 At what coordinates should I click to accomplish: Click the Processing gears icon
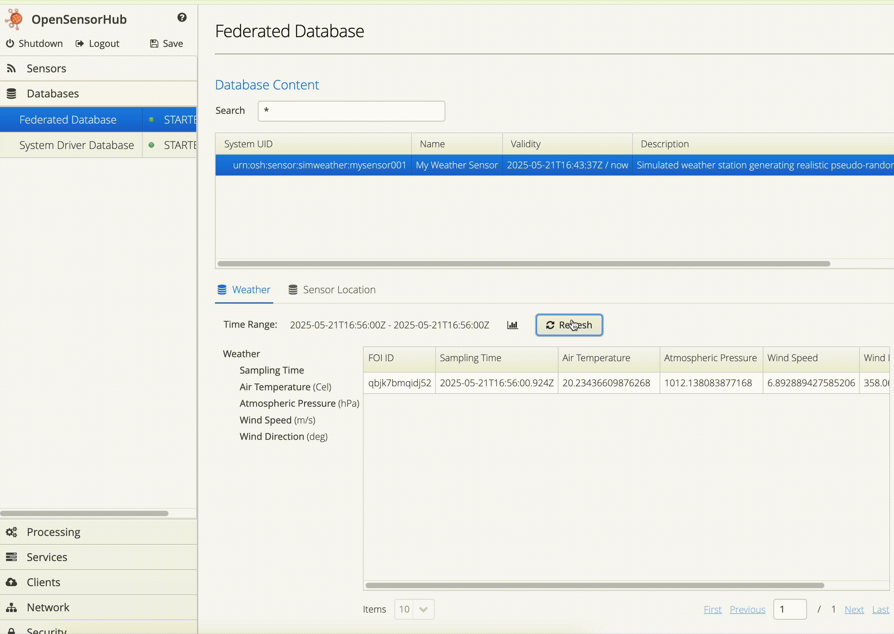[11, 532]
